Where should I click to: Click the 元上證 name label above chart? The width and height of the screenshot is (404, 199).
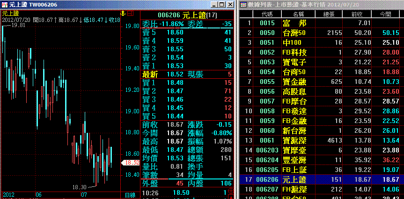click(11, 14)
